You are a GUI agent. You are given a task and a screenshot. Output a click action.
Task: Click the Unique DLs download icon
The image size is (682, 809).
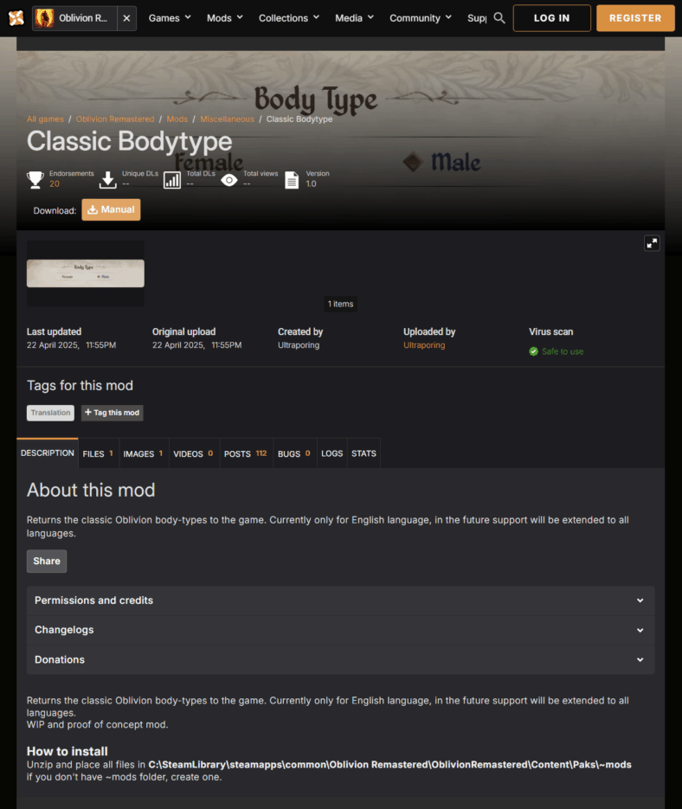coord(108,180)
